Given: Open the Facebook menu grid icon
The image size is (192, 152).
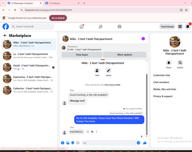Looking at the screenshot, I should (x=180, y=27).
